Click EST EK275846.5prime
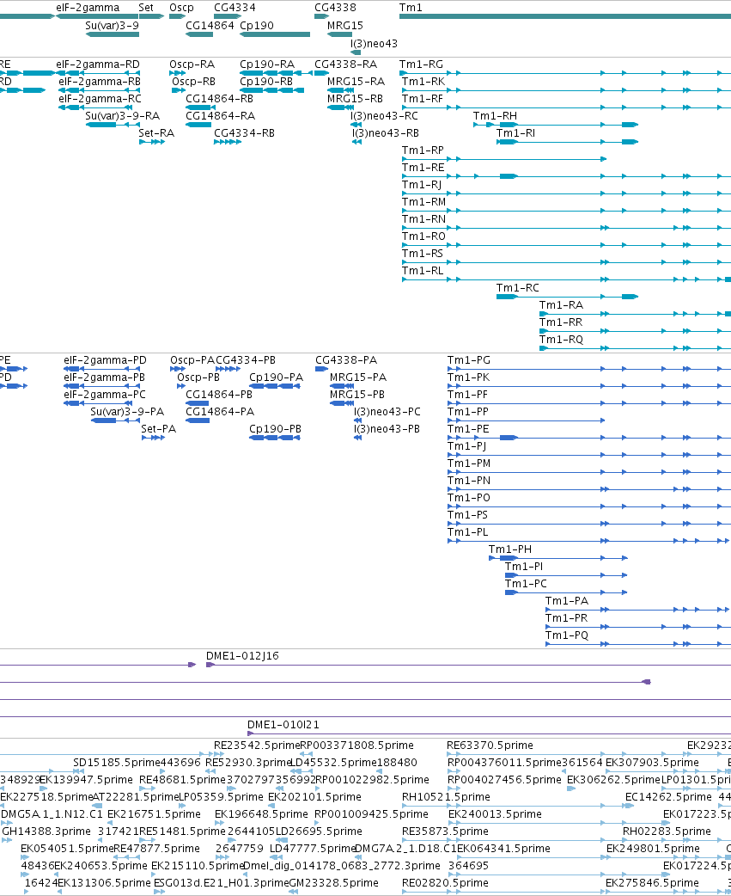 coord(652,883)
